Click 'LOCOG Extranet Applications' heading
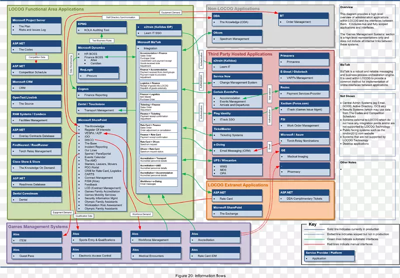 click(238, 185)
